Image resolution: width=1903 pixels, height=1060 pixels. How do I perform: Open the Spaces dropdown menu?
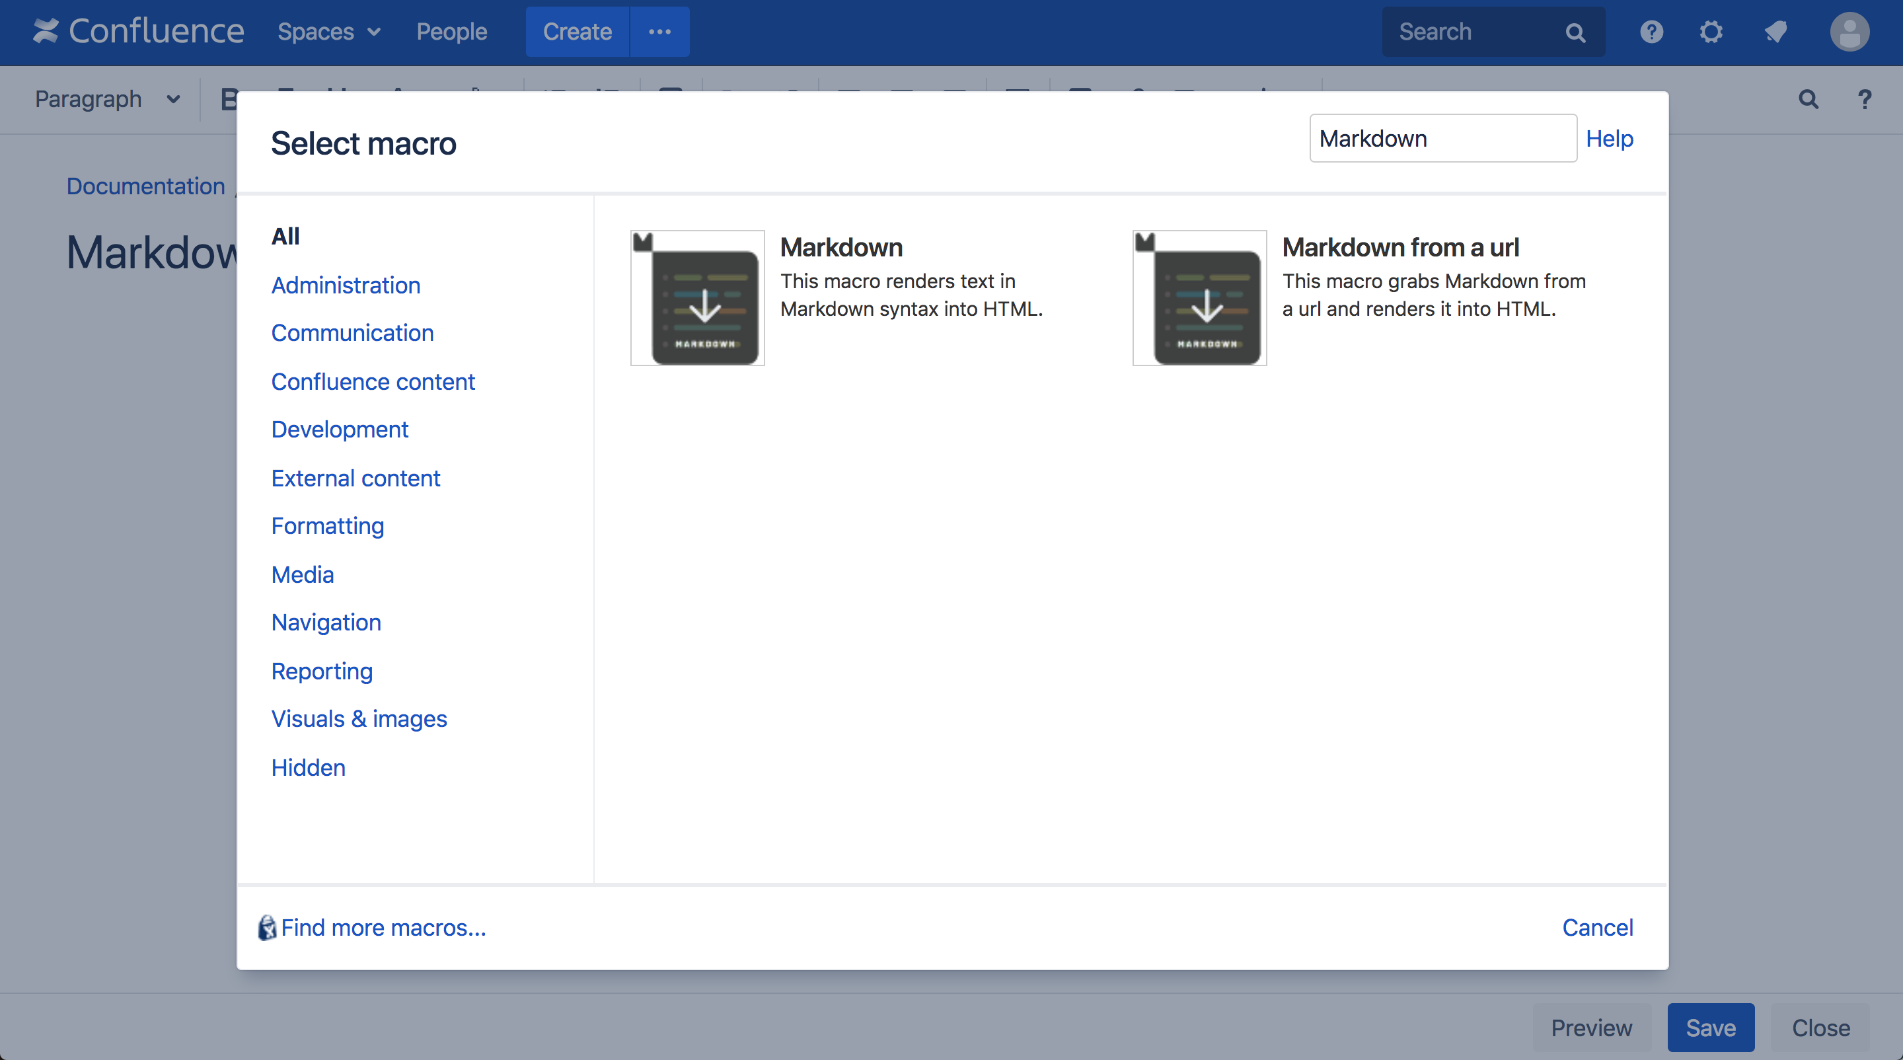click(x=329, y=32)
